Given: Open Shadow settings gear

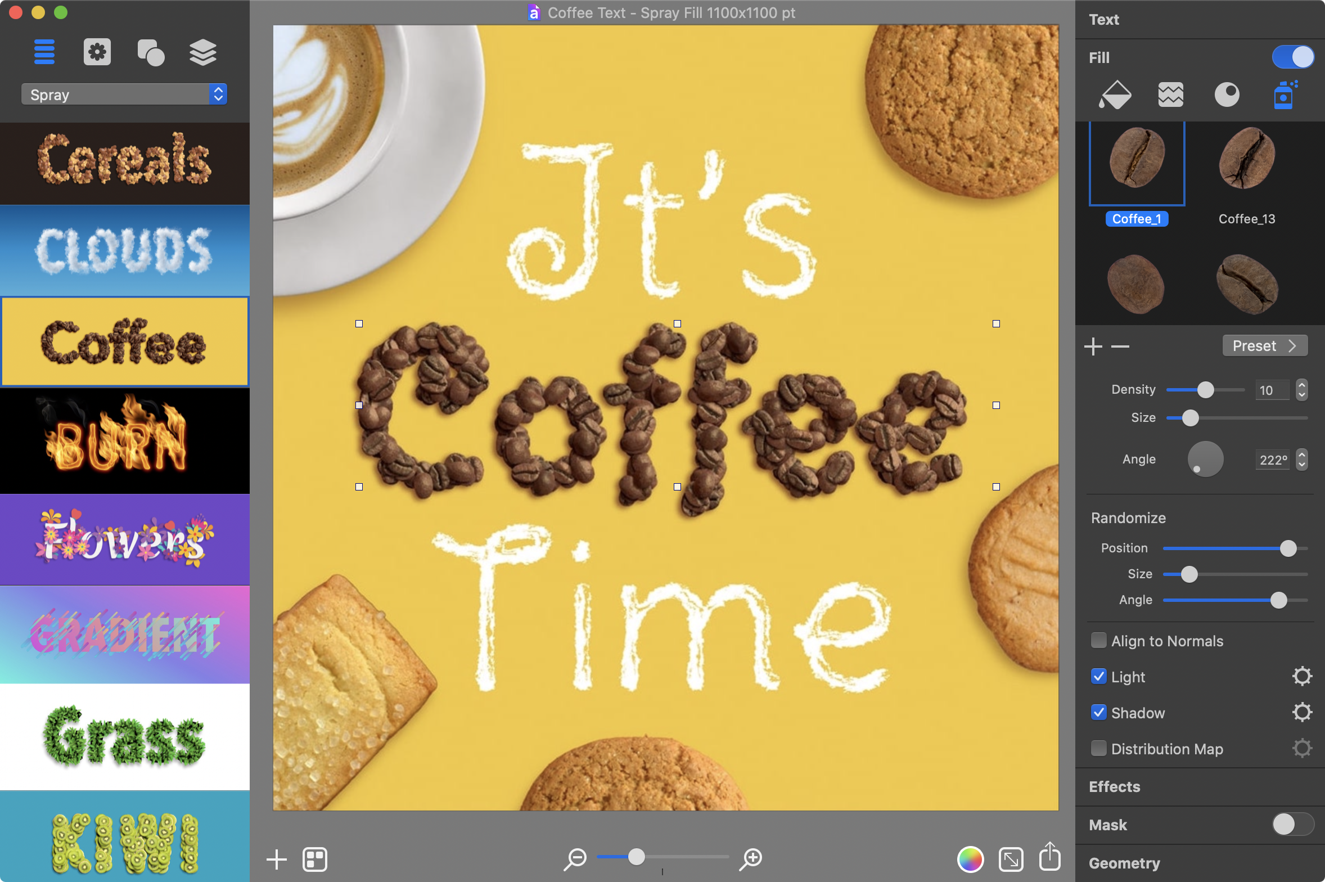Looking at the screenshot, I should click(1302, 712).
